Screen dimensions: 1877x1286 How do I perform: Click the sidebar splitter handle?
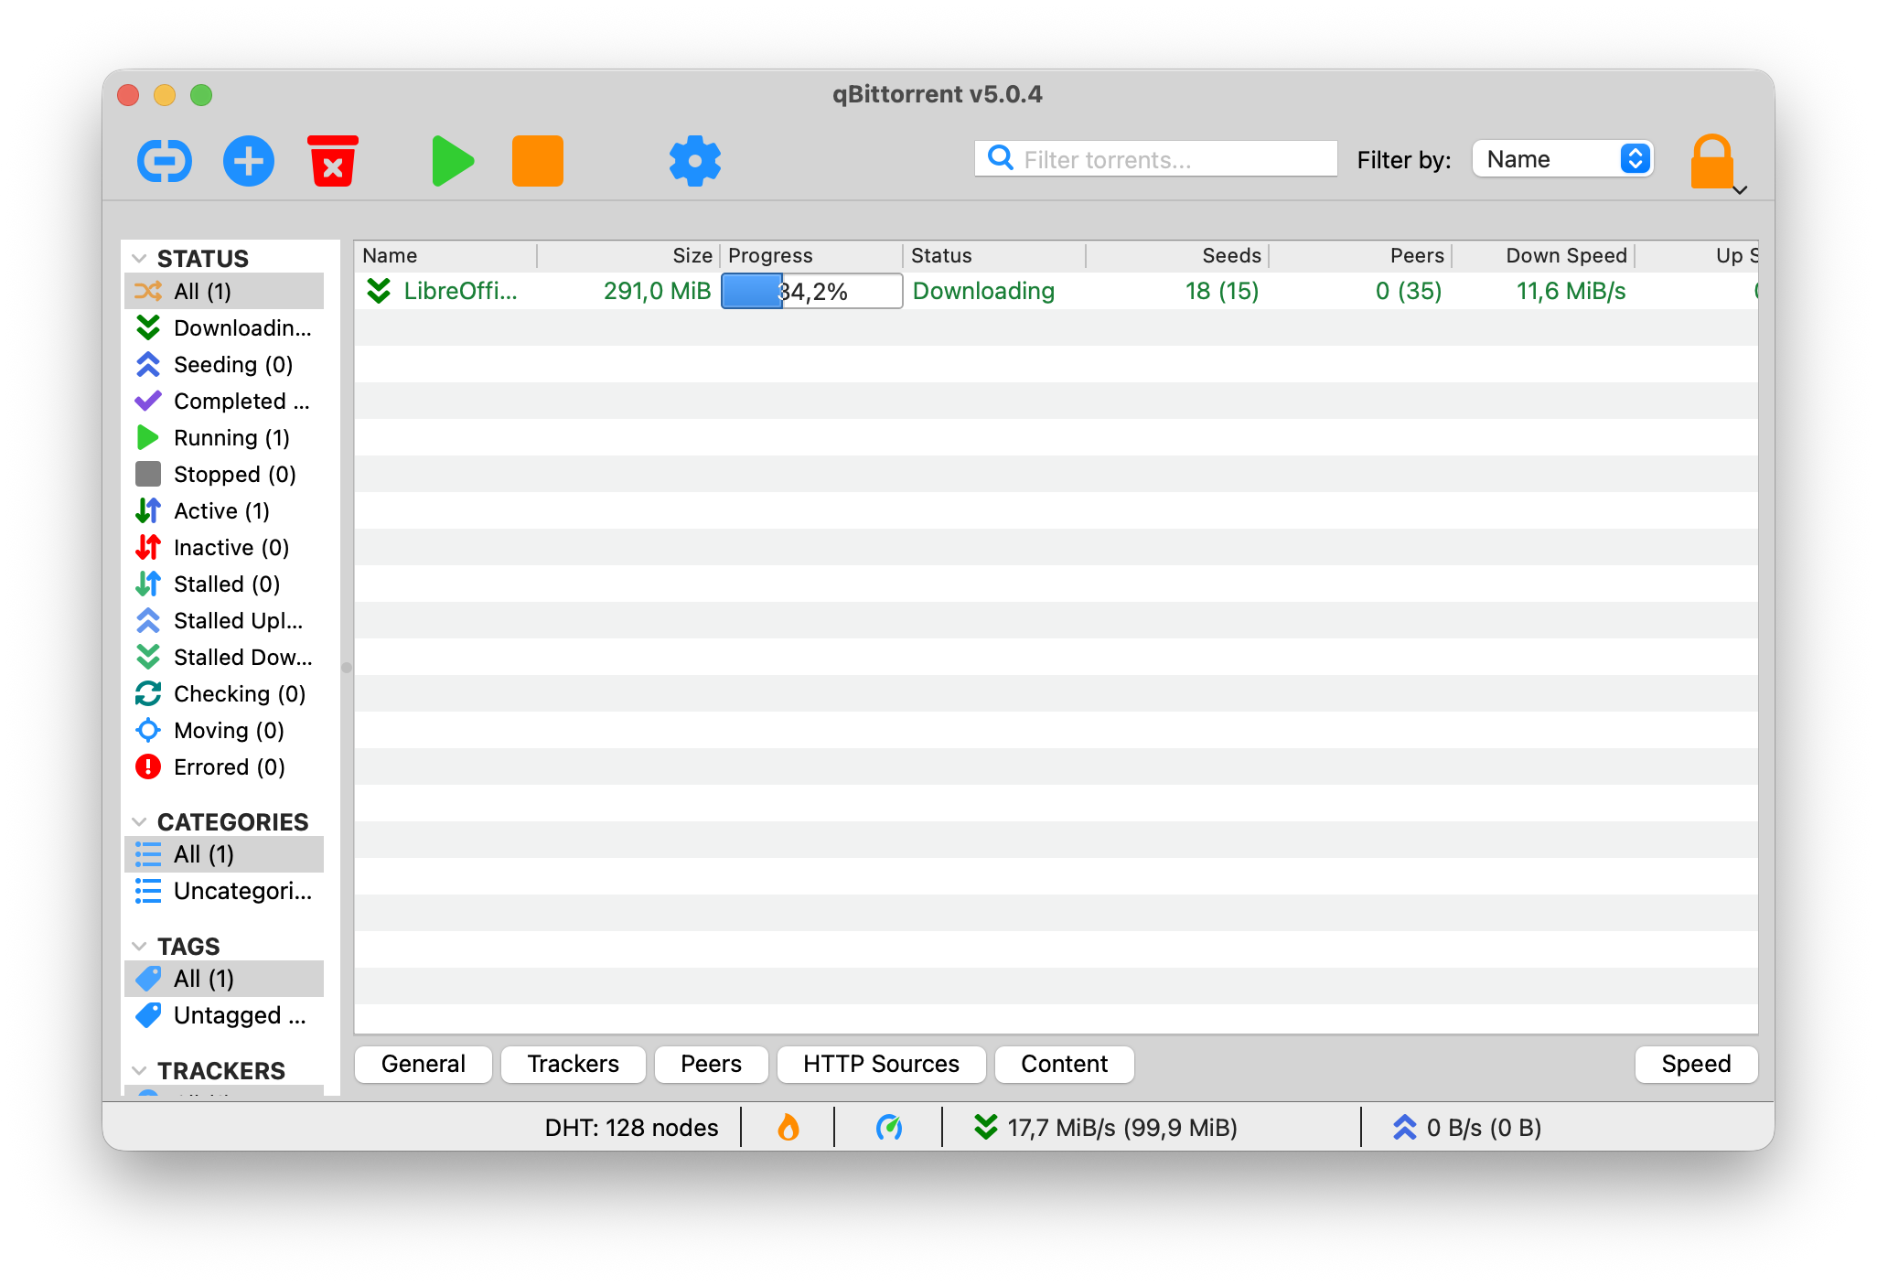pos(347,668)
